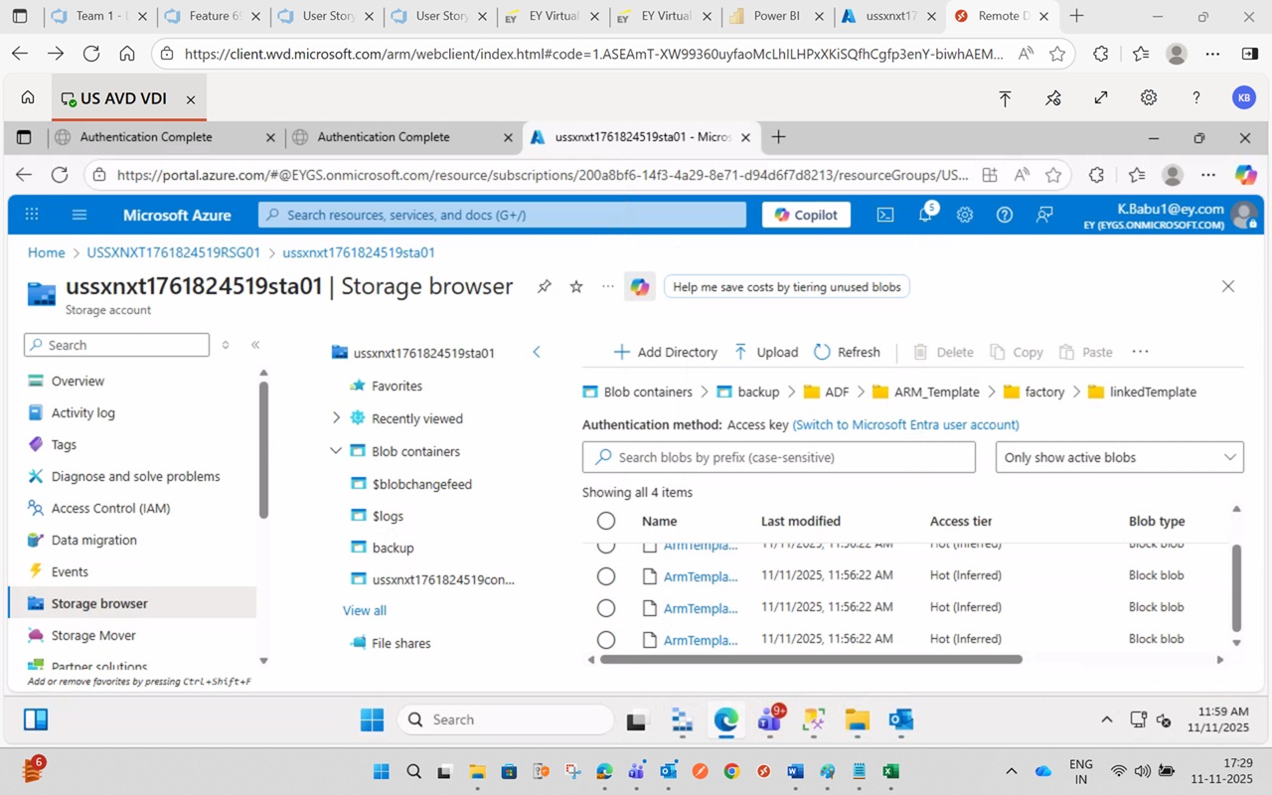This screenshot has height=795, width=1272.
Task: Collapse Blob containers tree node
Action: pos(336,451)
